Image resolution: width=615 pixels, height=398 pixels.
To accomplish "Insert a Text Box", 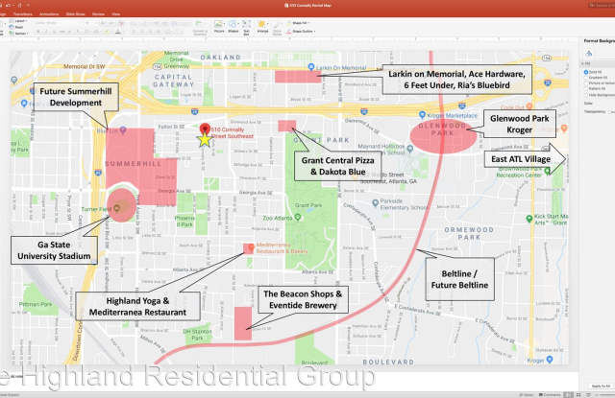I will click(x=246, y=28).
